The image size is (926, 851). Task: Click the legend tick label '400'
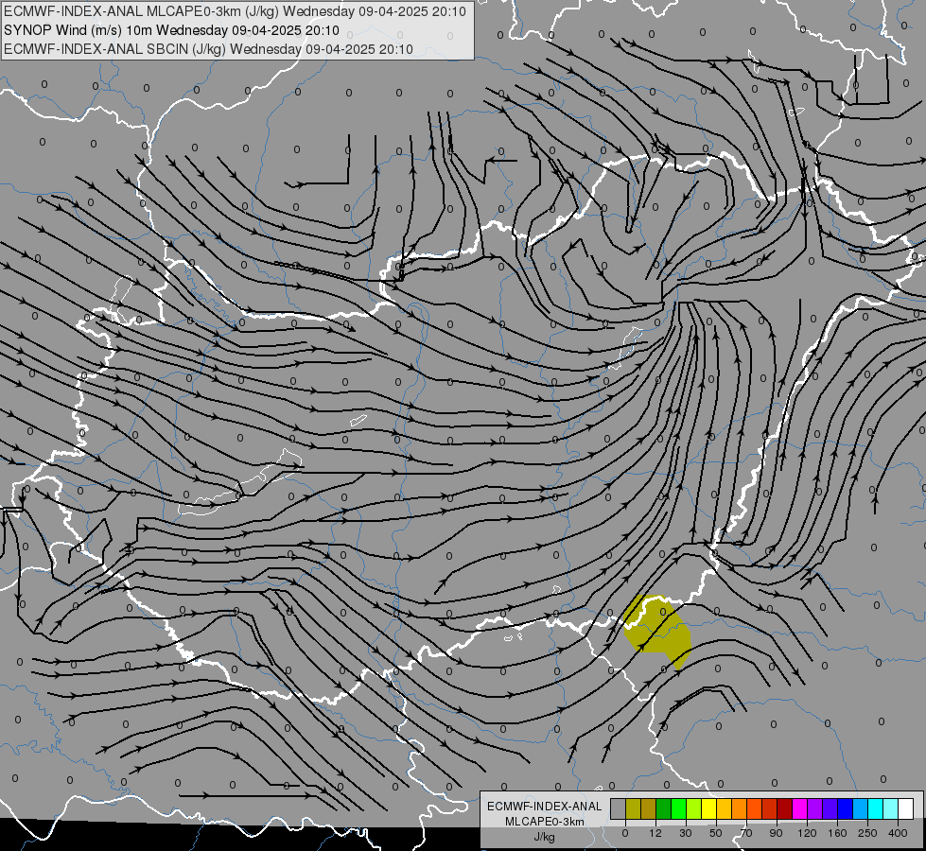(898, 833)
